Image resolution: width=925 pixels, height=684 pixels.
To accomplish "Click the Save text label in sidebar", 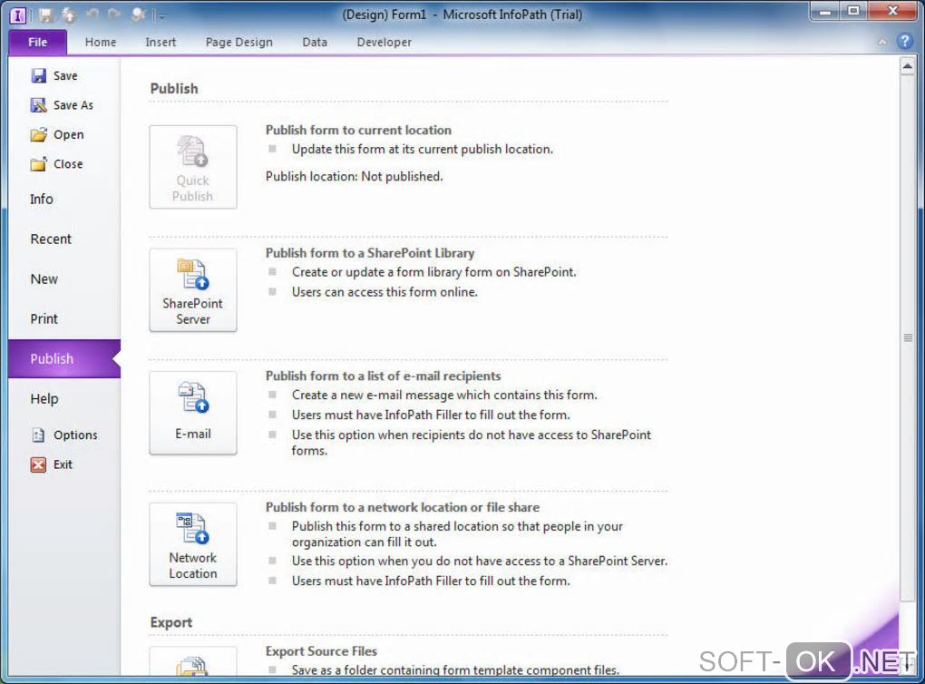I will coord(65,75).
